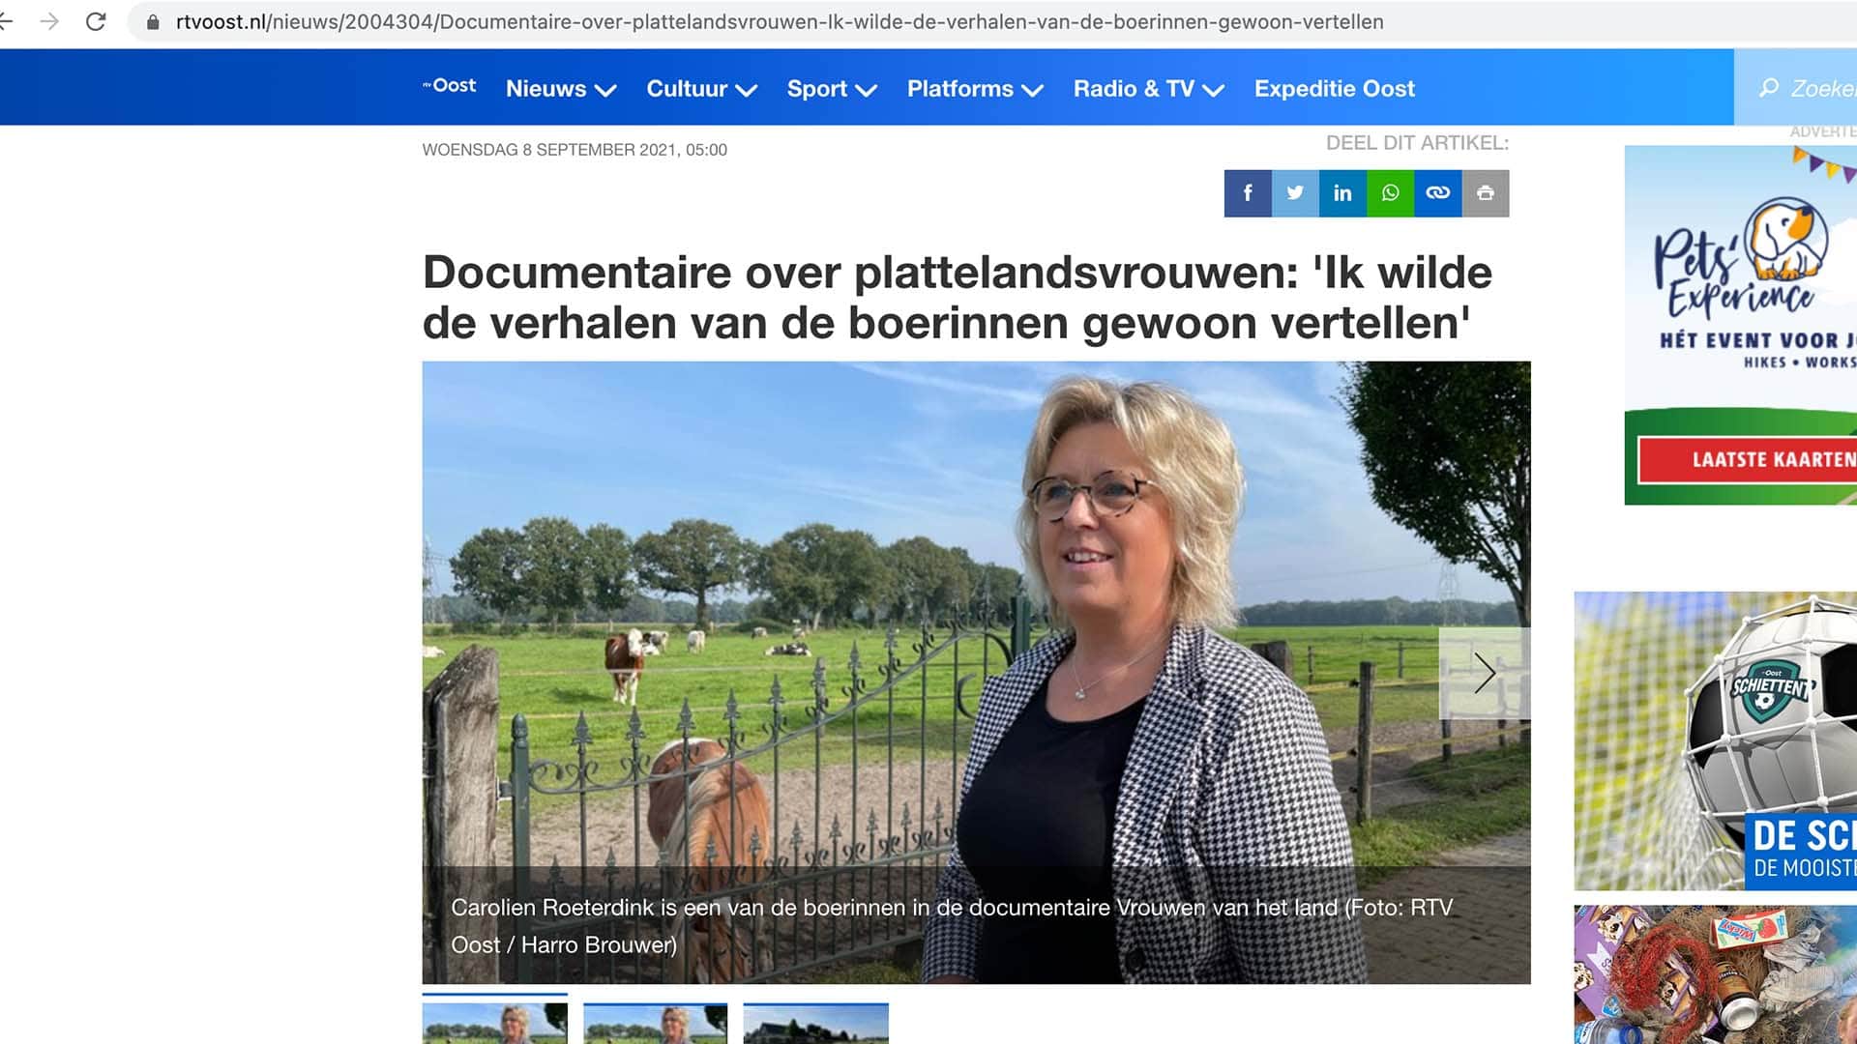
Task: Expand the Sport dropdown menu
Action: 832,89
